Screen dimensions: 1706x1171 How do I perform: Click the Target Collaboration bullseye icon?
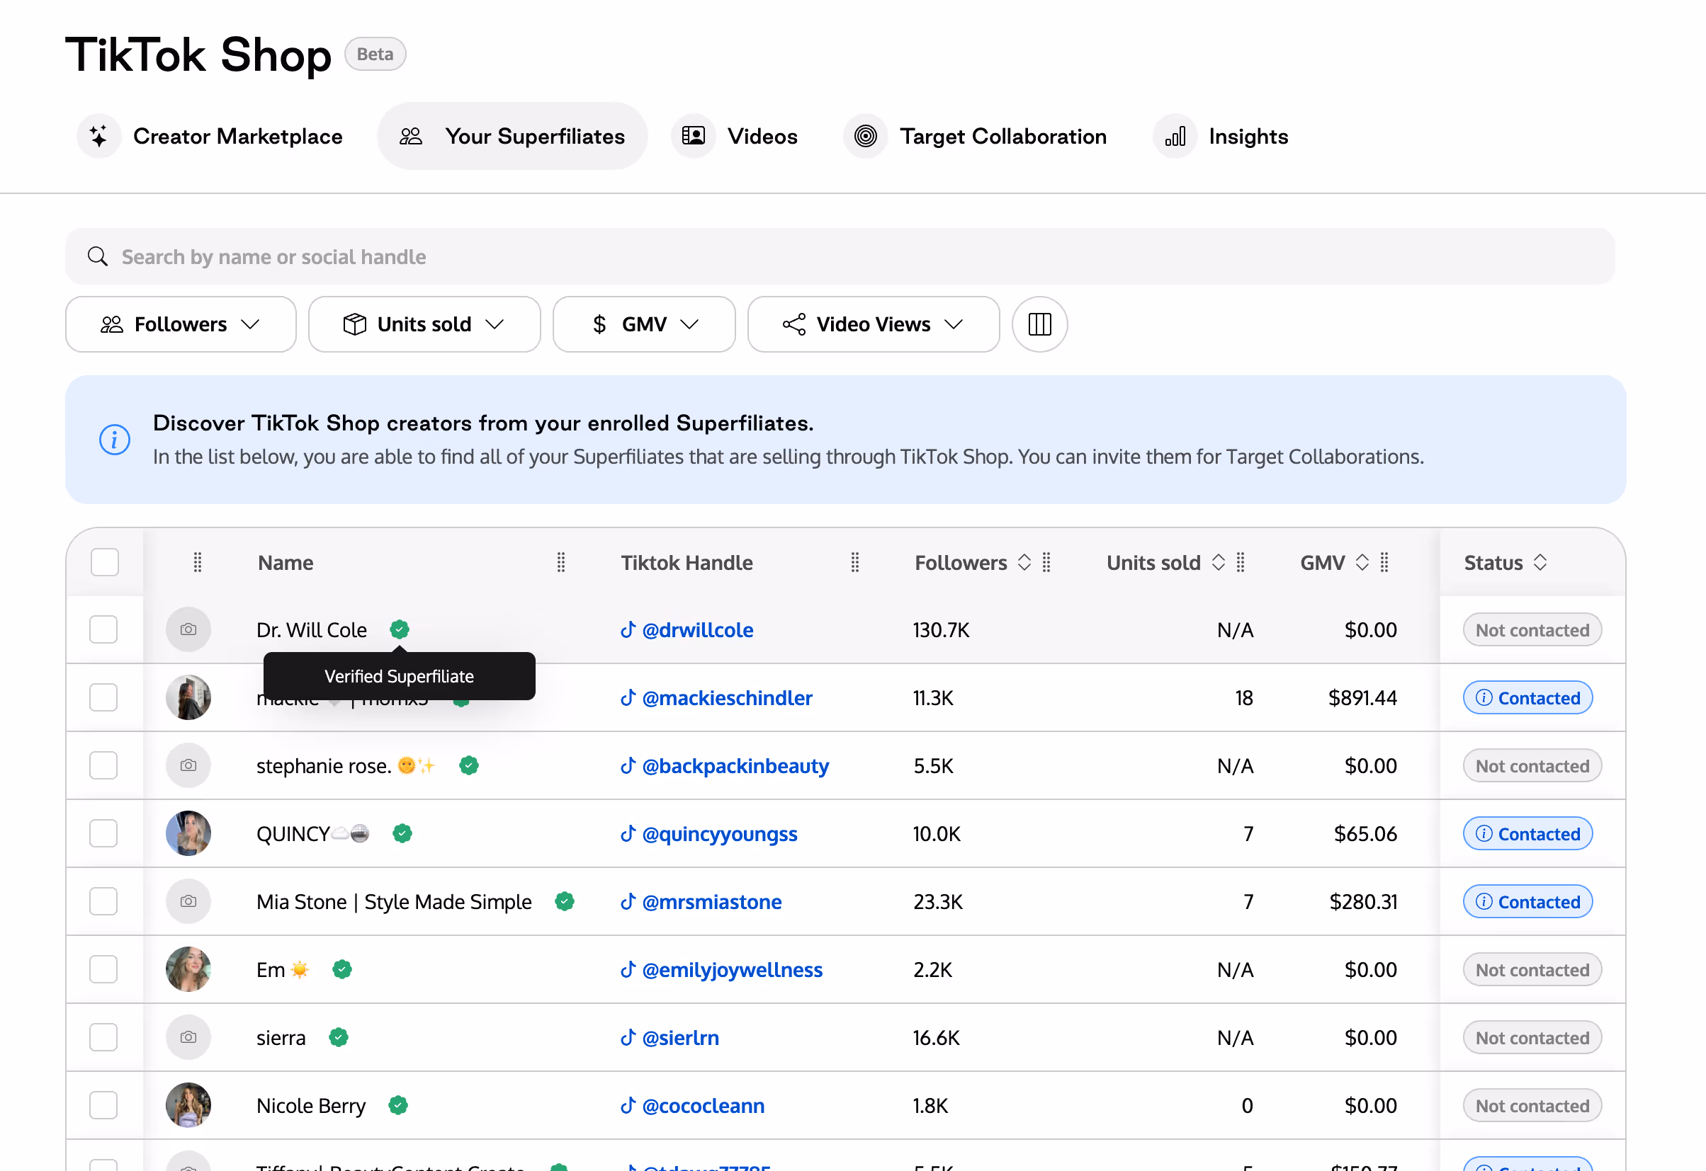[x=866, y=136]
